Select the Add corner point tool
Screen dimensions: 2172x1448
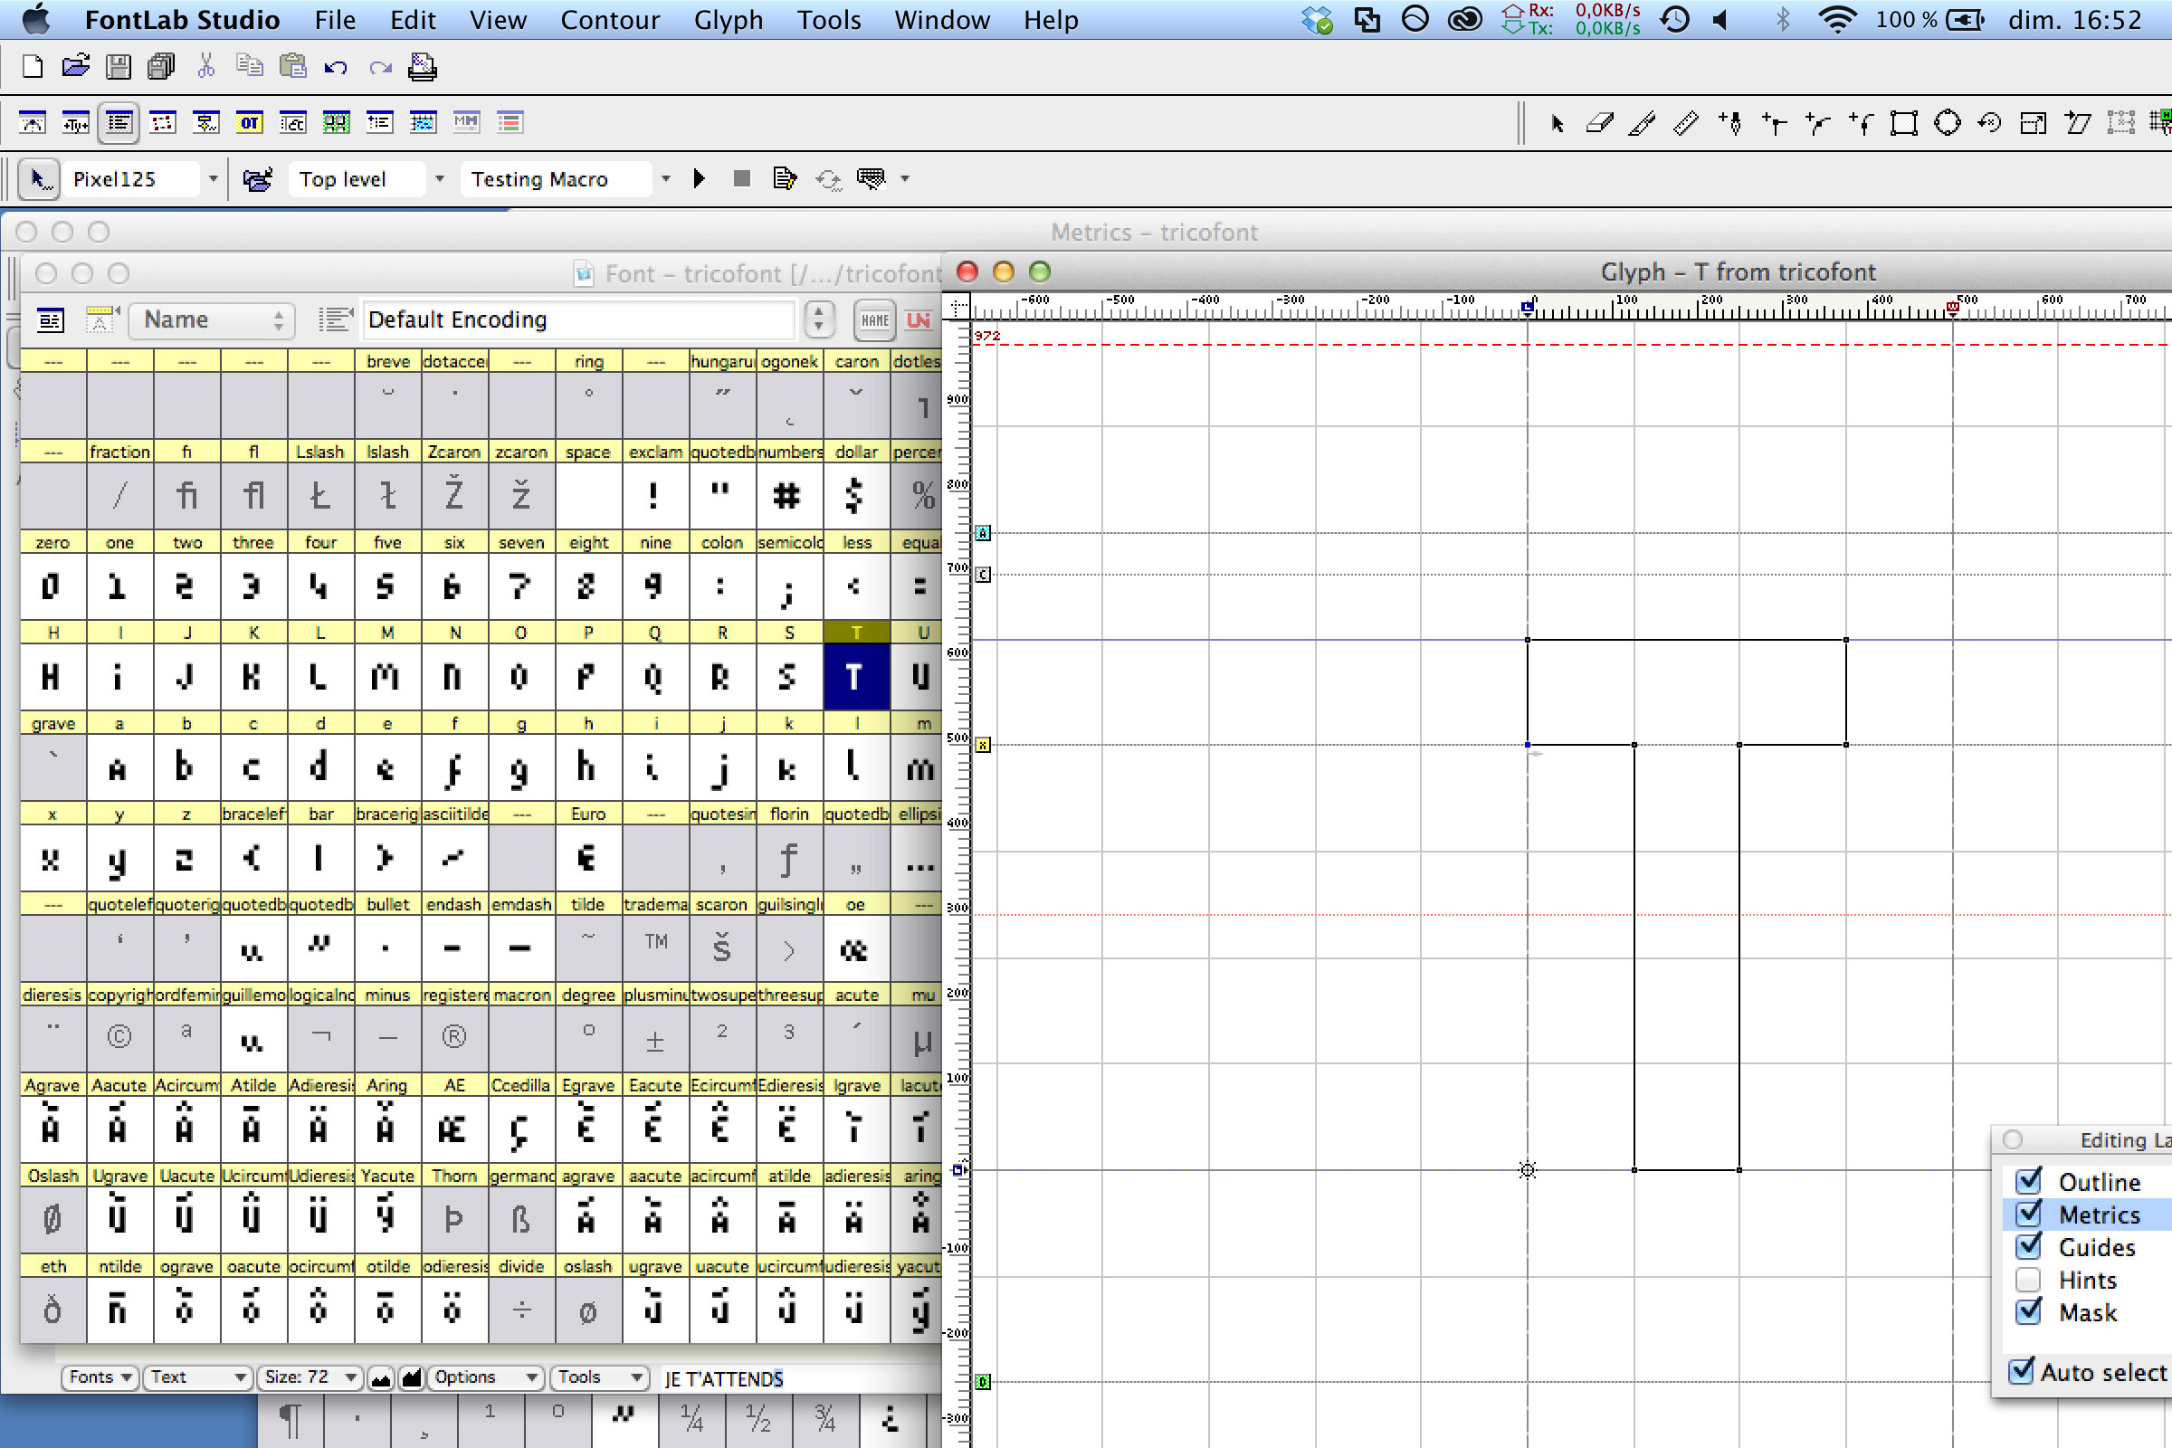[1774, 123]
